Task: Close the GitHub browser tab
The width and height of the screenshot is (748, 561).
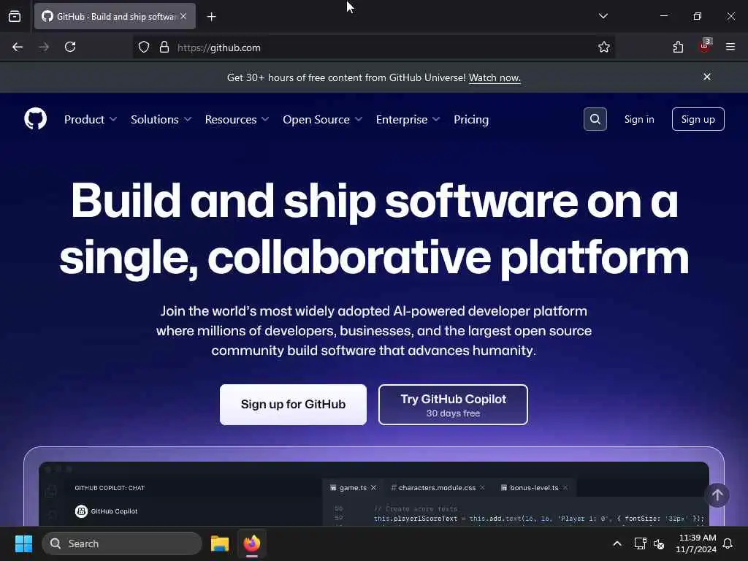Action: [x=183, y=16]
